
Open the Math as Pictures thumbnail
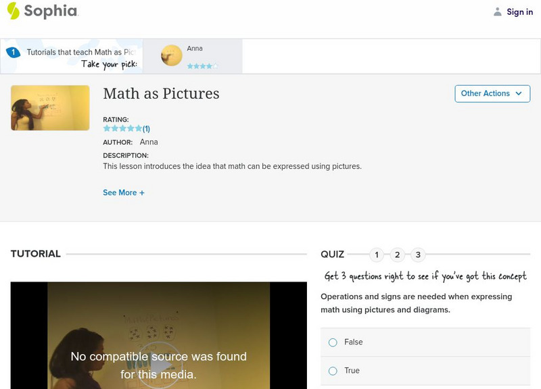50,108
